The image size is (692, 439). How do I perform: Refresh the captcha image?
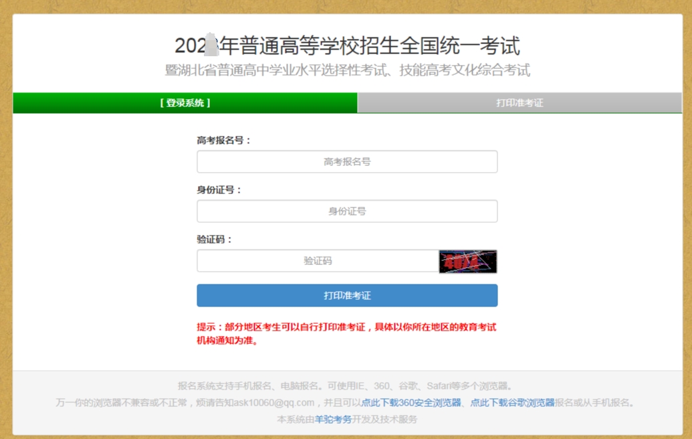[x=468, y=261]
